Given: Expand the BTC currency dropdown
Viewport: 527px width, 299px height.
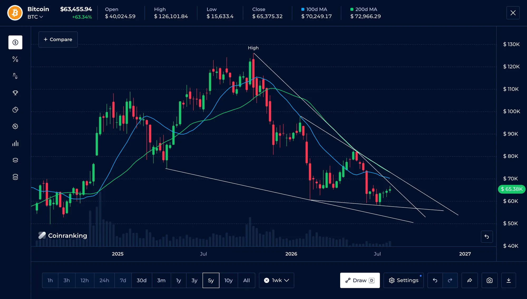Looking at the screenshot, I should click(x=35, y=17).
